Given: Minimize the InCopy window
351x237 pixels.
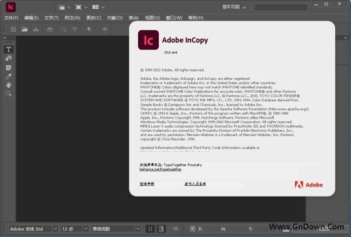Looking at the screenshot, I should point(316,4).
